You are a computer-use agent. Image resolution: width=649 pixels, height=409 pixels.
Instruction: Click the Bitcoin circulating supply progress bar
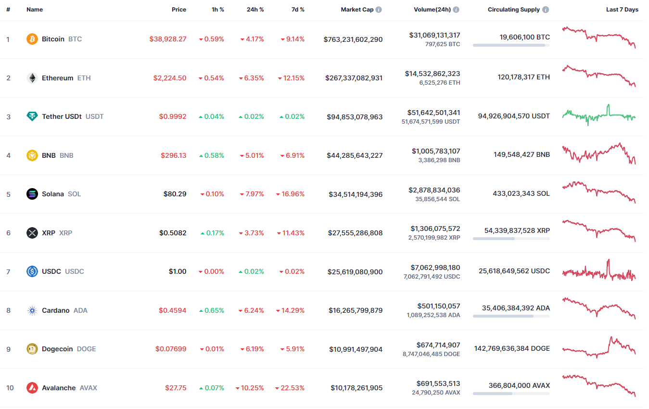click(511, 45)
